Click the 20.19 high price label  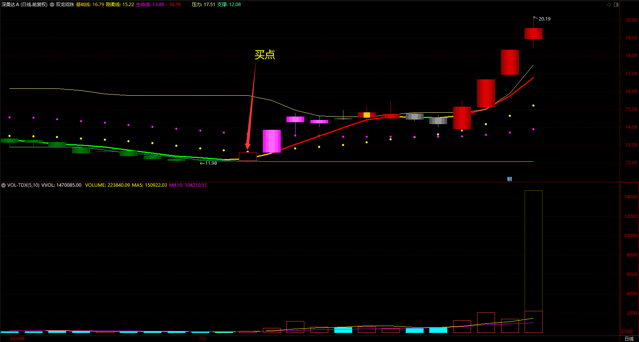pos(544,19)
